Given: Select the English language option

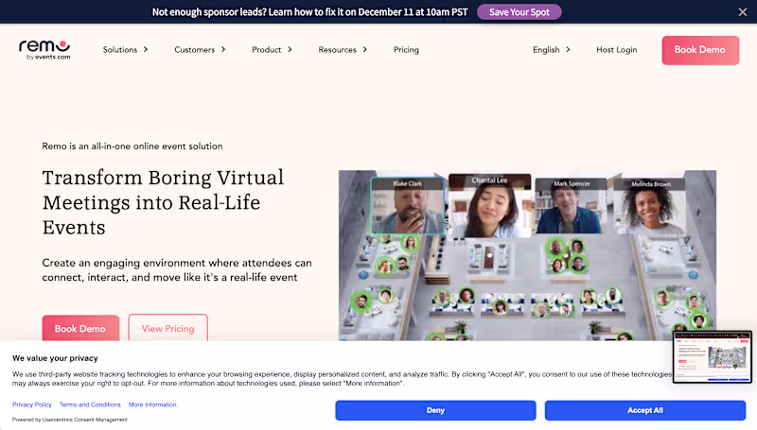Looking at the screenshot, I should coord(546,50).
